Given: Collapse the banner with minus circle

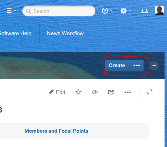Looking at the screenshot, I should pyautogui.click(x=154, y=66).
